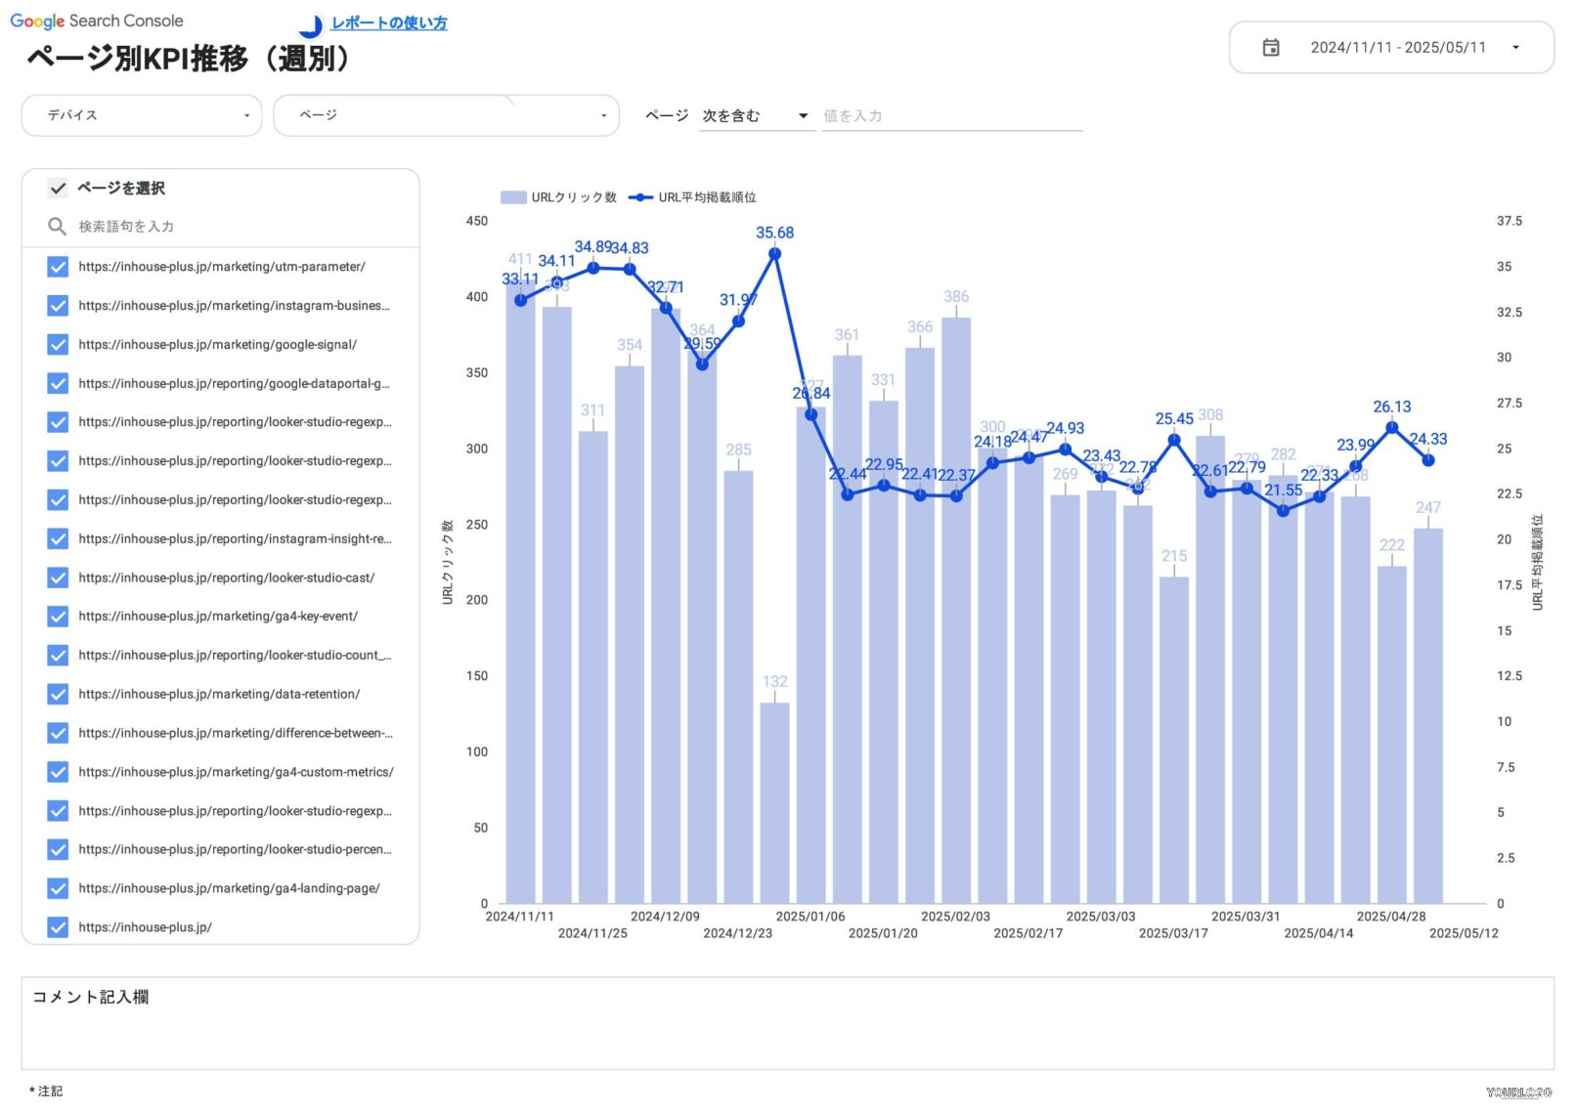
Task: Expand the ページ dropdown filter
Action: (446, 115)
